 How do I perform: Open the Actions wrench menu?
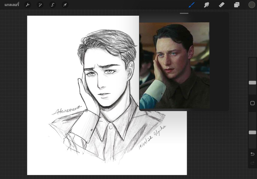coord(28,5)
